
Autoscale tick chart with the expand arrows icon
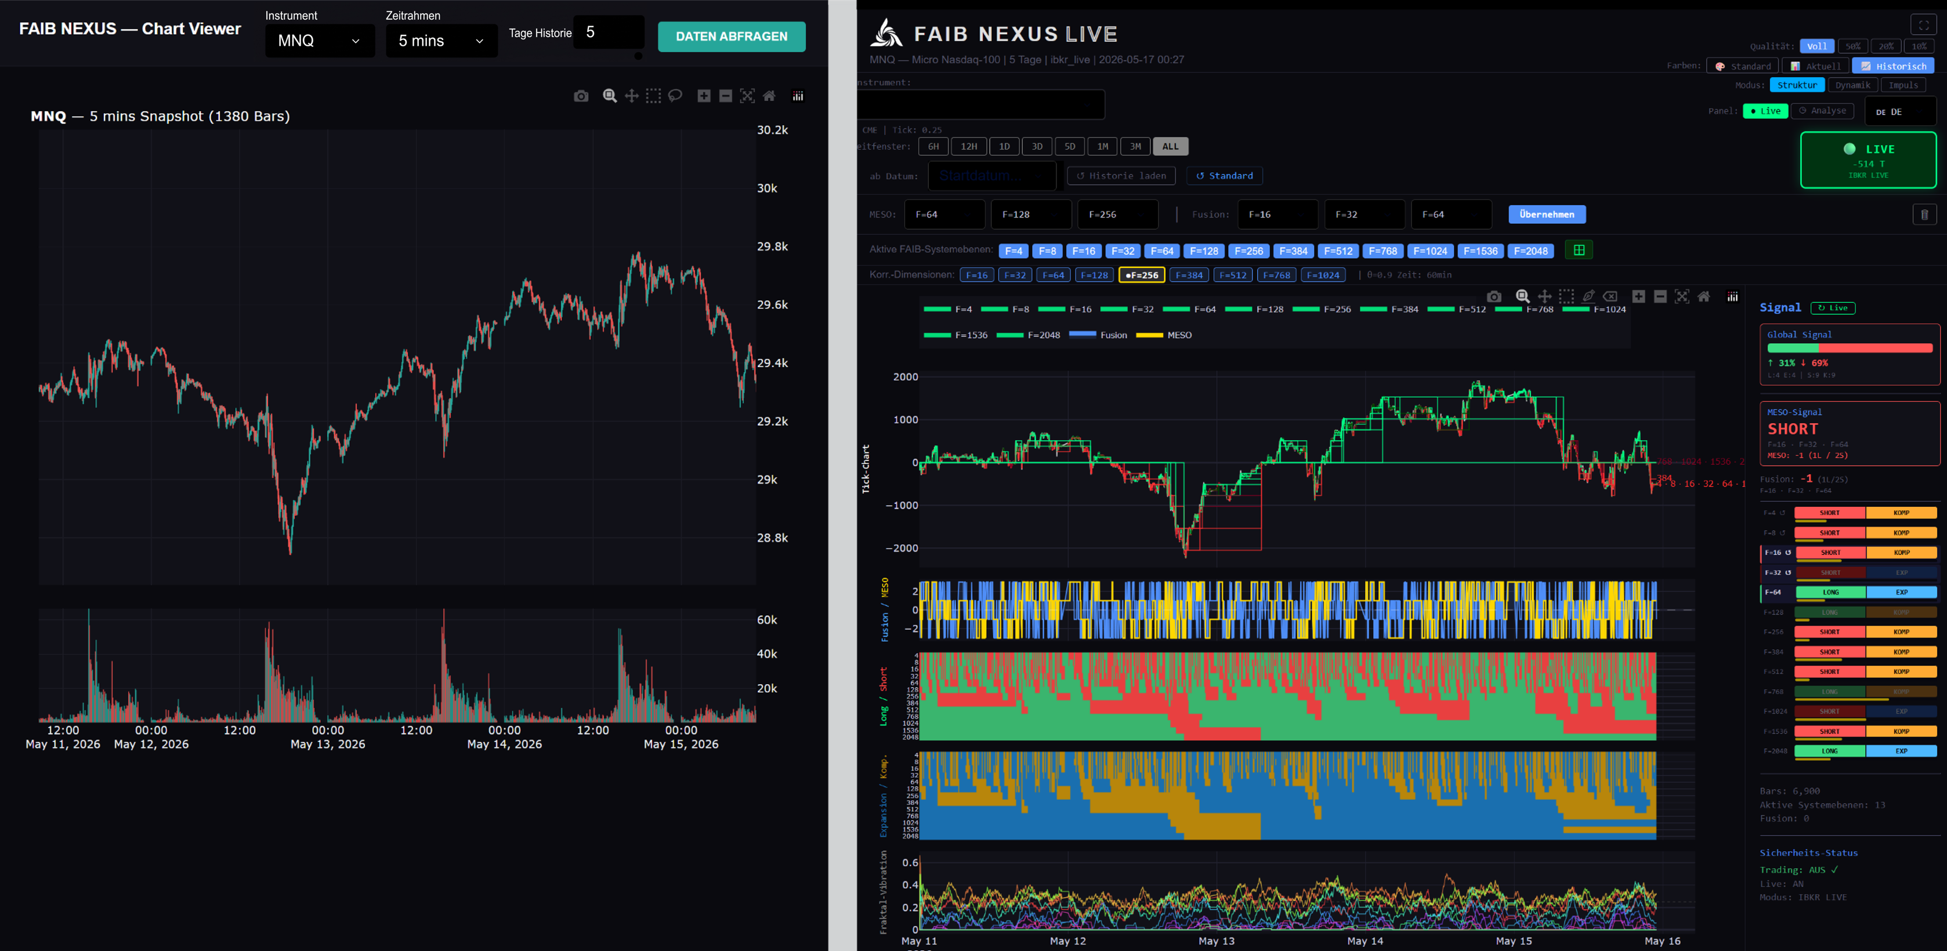tap(1682, 297)
